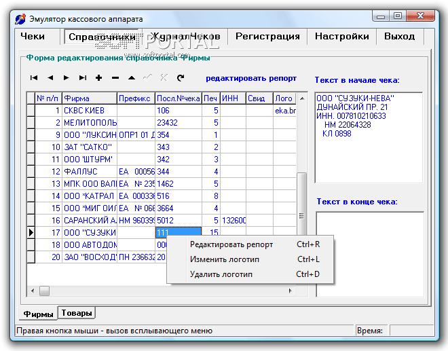Select the ЗАО "ВОСХОД" firm cell
This screenshot has height=351, width=448.
tap(90, 257)
